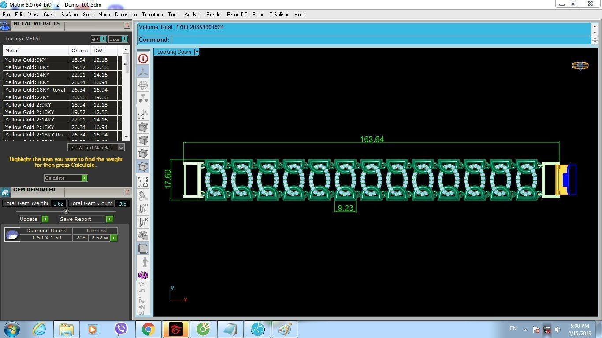Open the Transform menu
This screenshot has width=602, height=338.
coord(152,15)
